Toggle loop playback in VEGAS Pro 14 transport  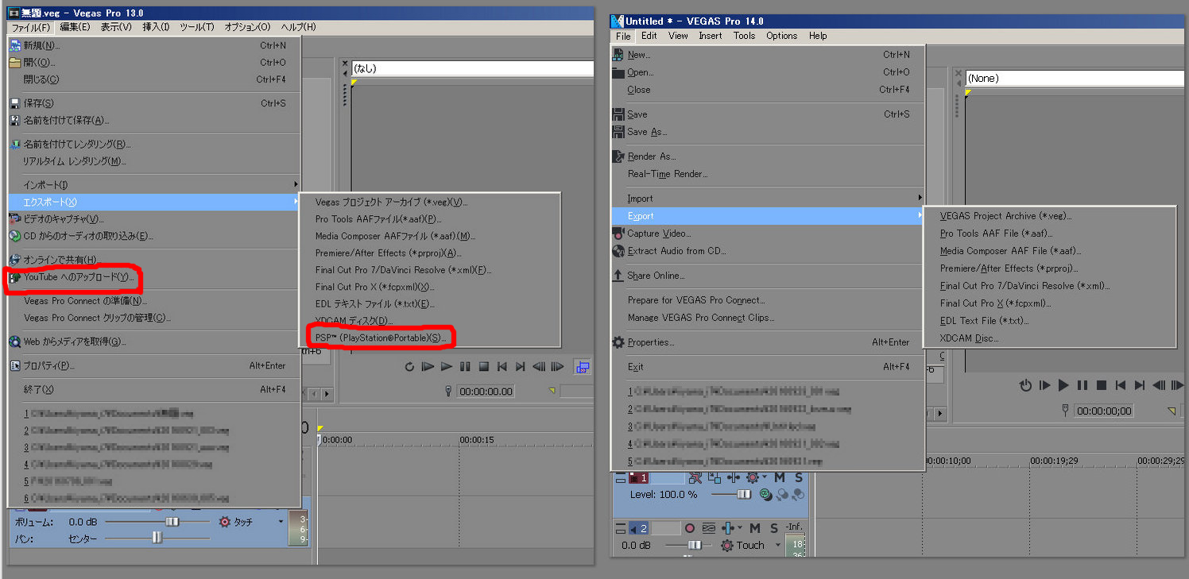[x=1025, y=385]
